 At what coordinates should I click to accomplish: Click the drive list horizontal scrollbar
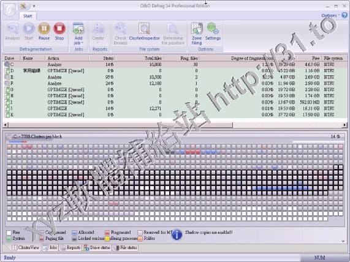tap(121, 125)
